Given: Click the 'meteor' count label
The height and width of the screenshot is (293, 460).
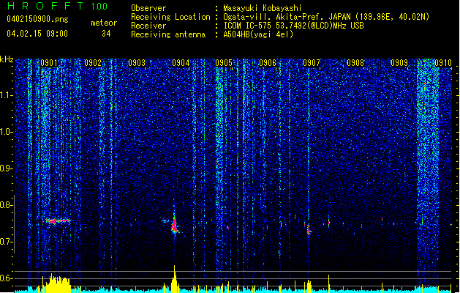Looking at the screenshot, I should [x=104, y=23].
